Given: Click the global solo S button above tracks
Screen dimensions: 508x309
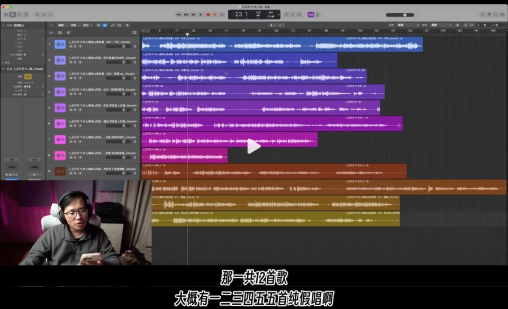Looking at the screenshot, I should [67, 32].
